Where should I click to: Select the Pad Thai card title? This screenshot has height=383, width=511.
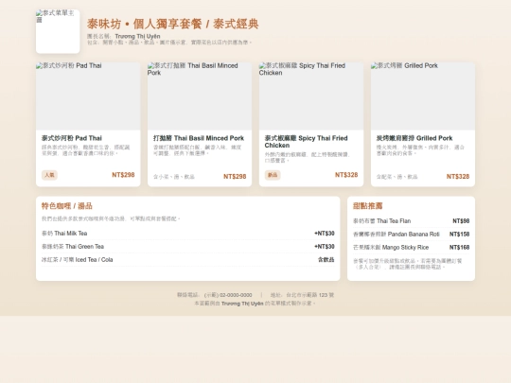[72, 138]
